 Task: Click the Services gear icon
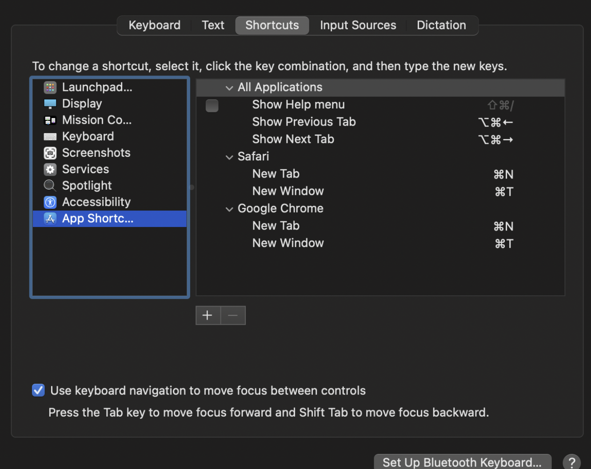(50, 170)
